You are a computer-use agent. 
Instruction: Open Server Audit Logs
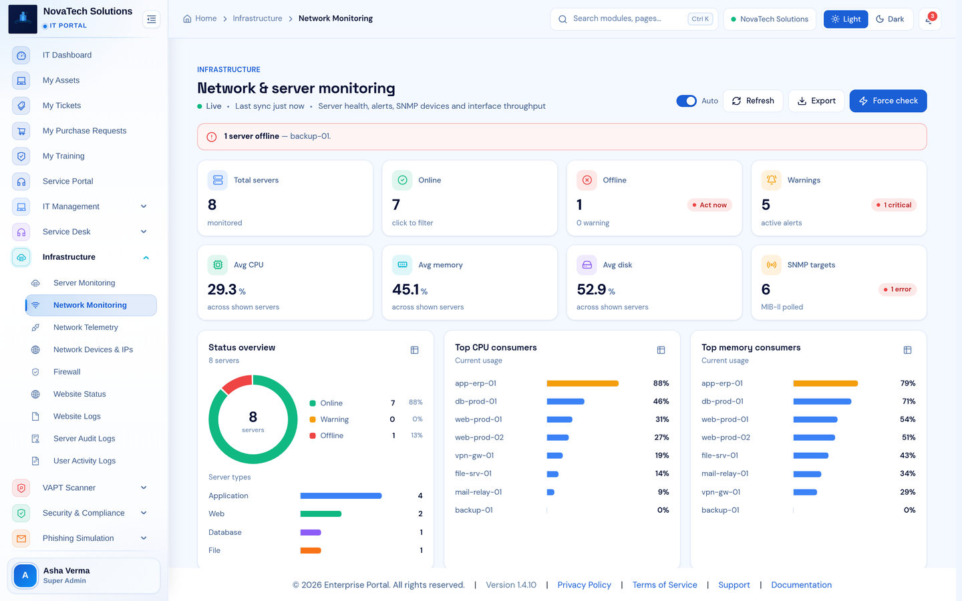91,439
